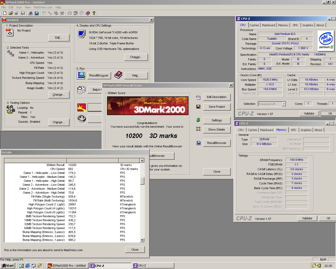This screenshot has width=336, height=269.
Task: Click Change... under Testing Options
Action: pos(59,122)
